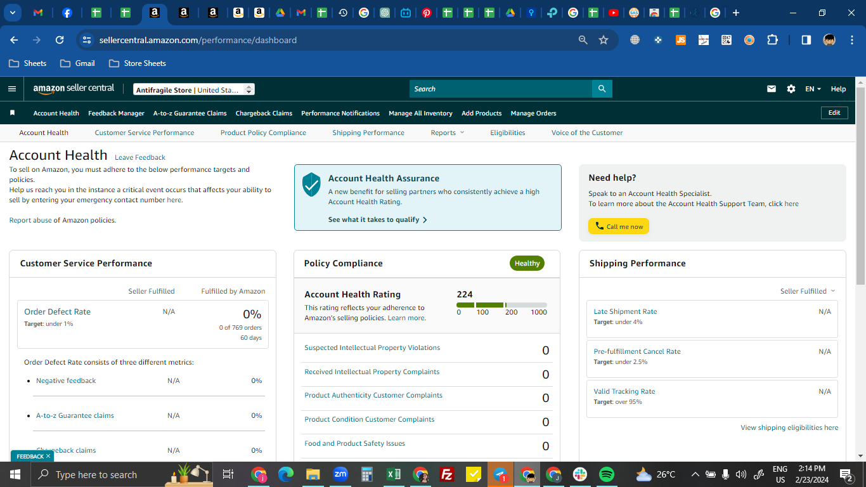Open Suspected Intellectual Property Violations link
The width and height of the screenshot is (866, 487).
tap(372, 347)
